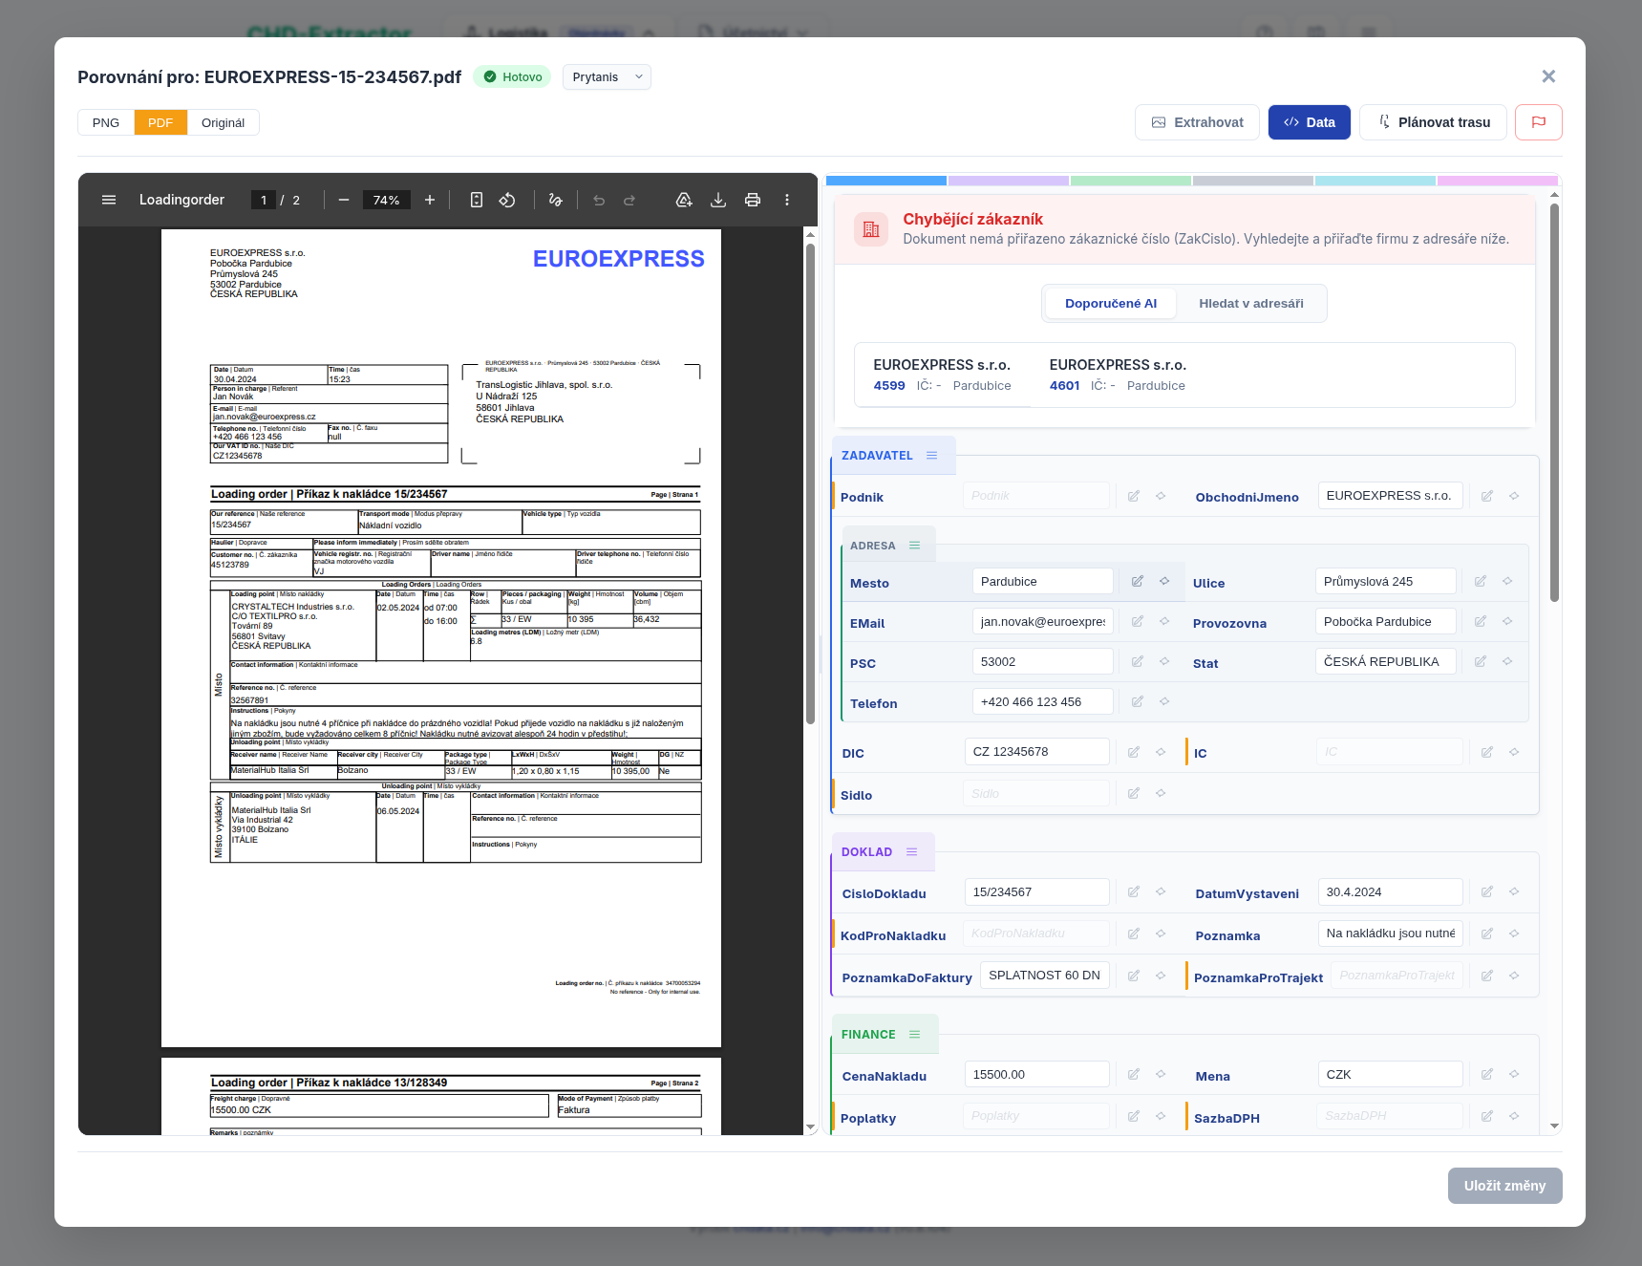1642x1266 pixels.
Task: Open the PDF viewer more-actions menu
Action: coord(787,200)
